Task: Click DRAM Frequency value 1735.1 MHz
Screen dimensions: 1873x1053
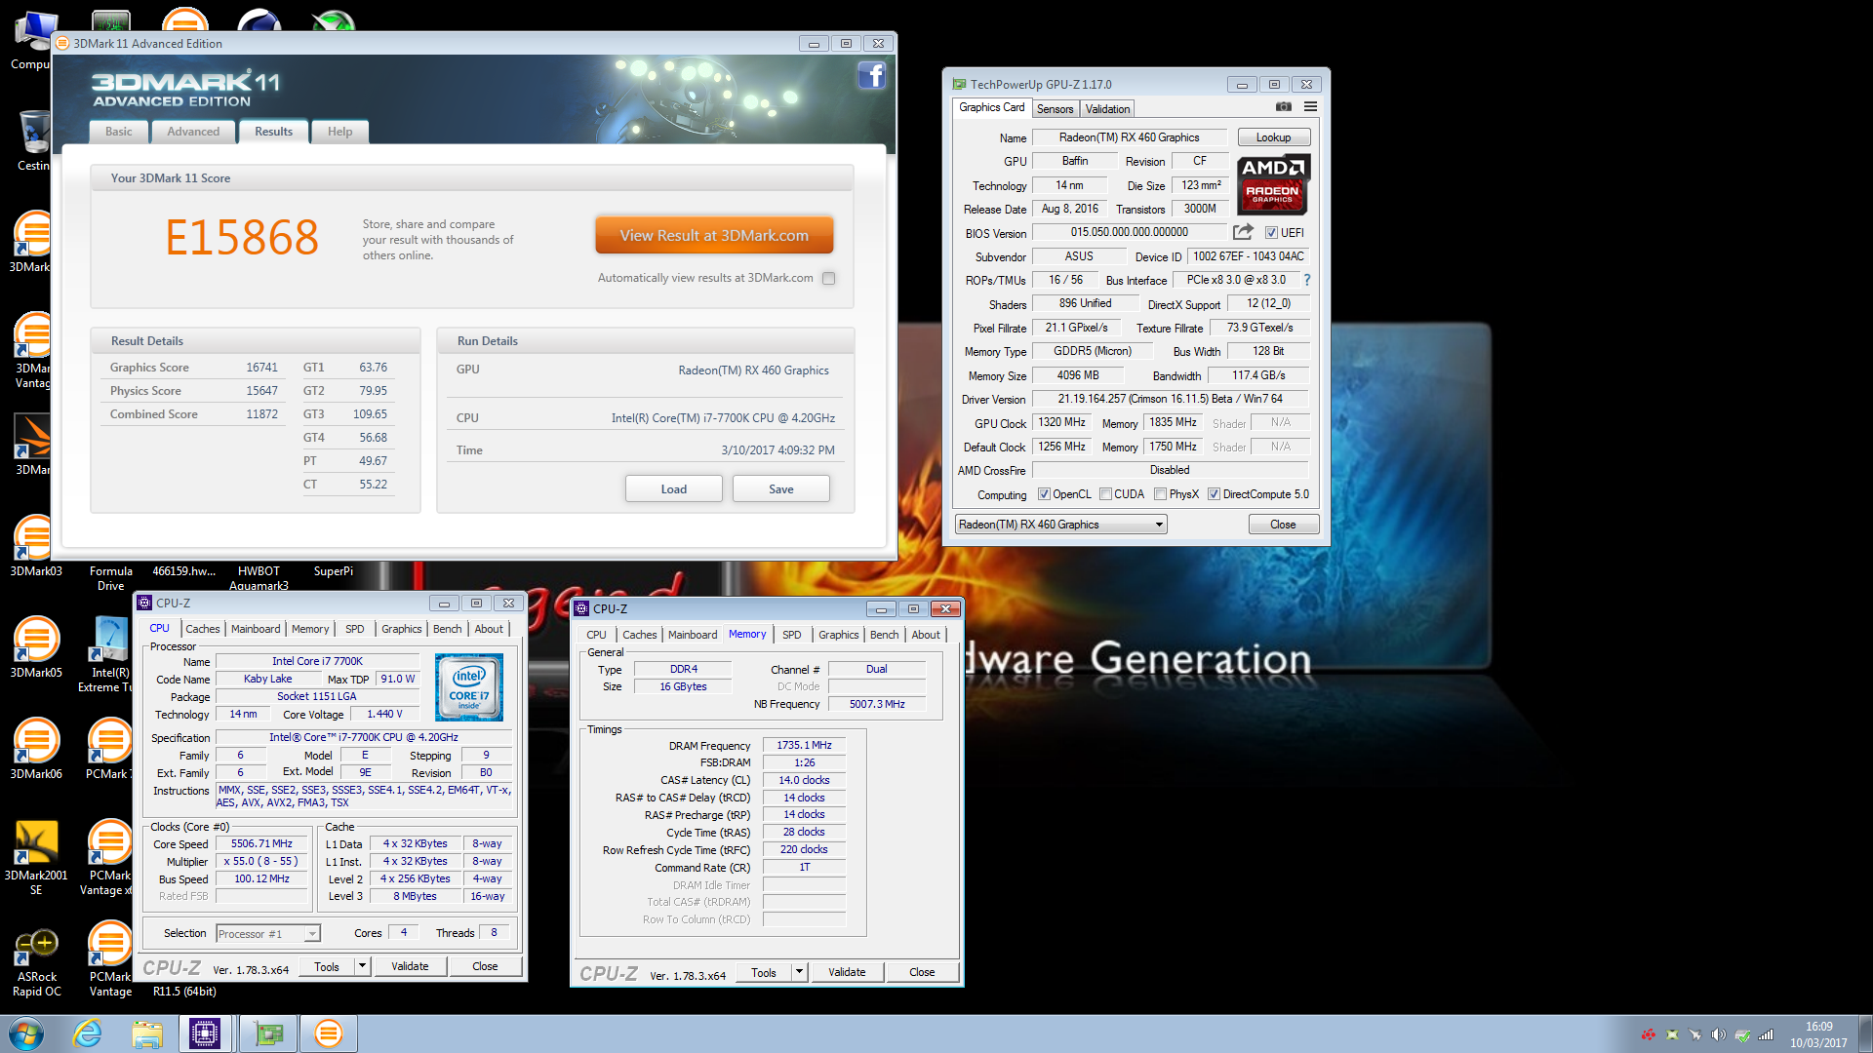Action: click(804, 745)
